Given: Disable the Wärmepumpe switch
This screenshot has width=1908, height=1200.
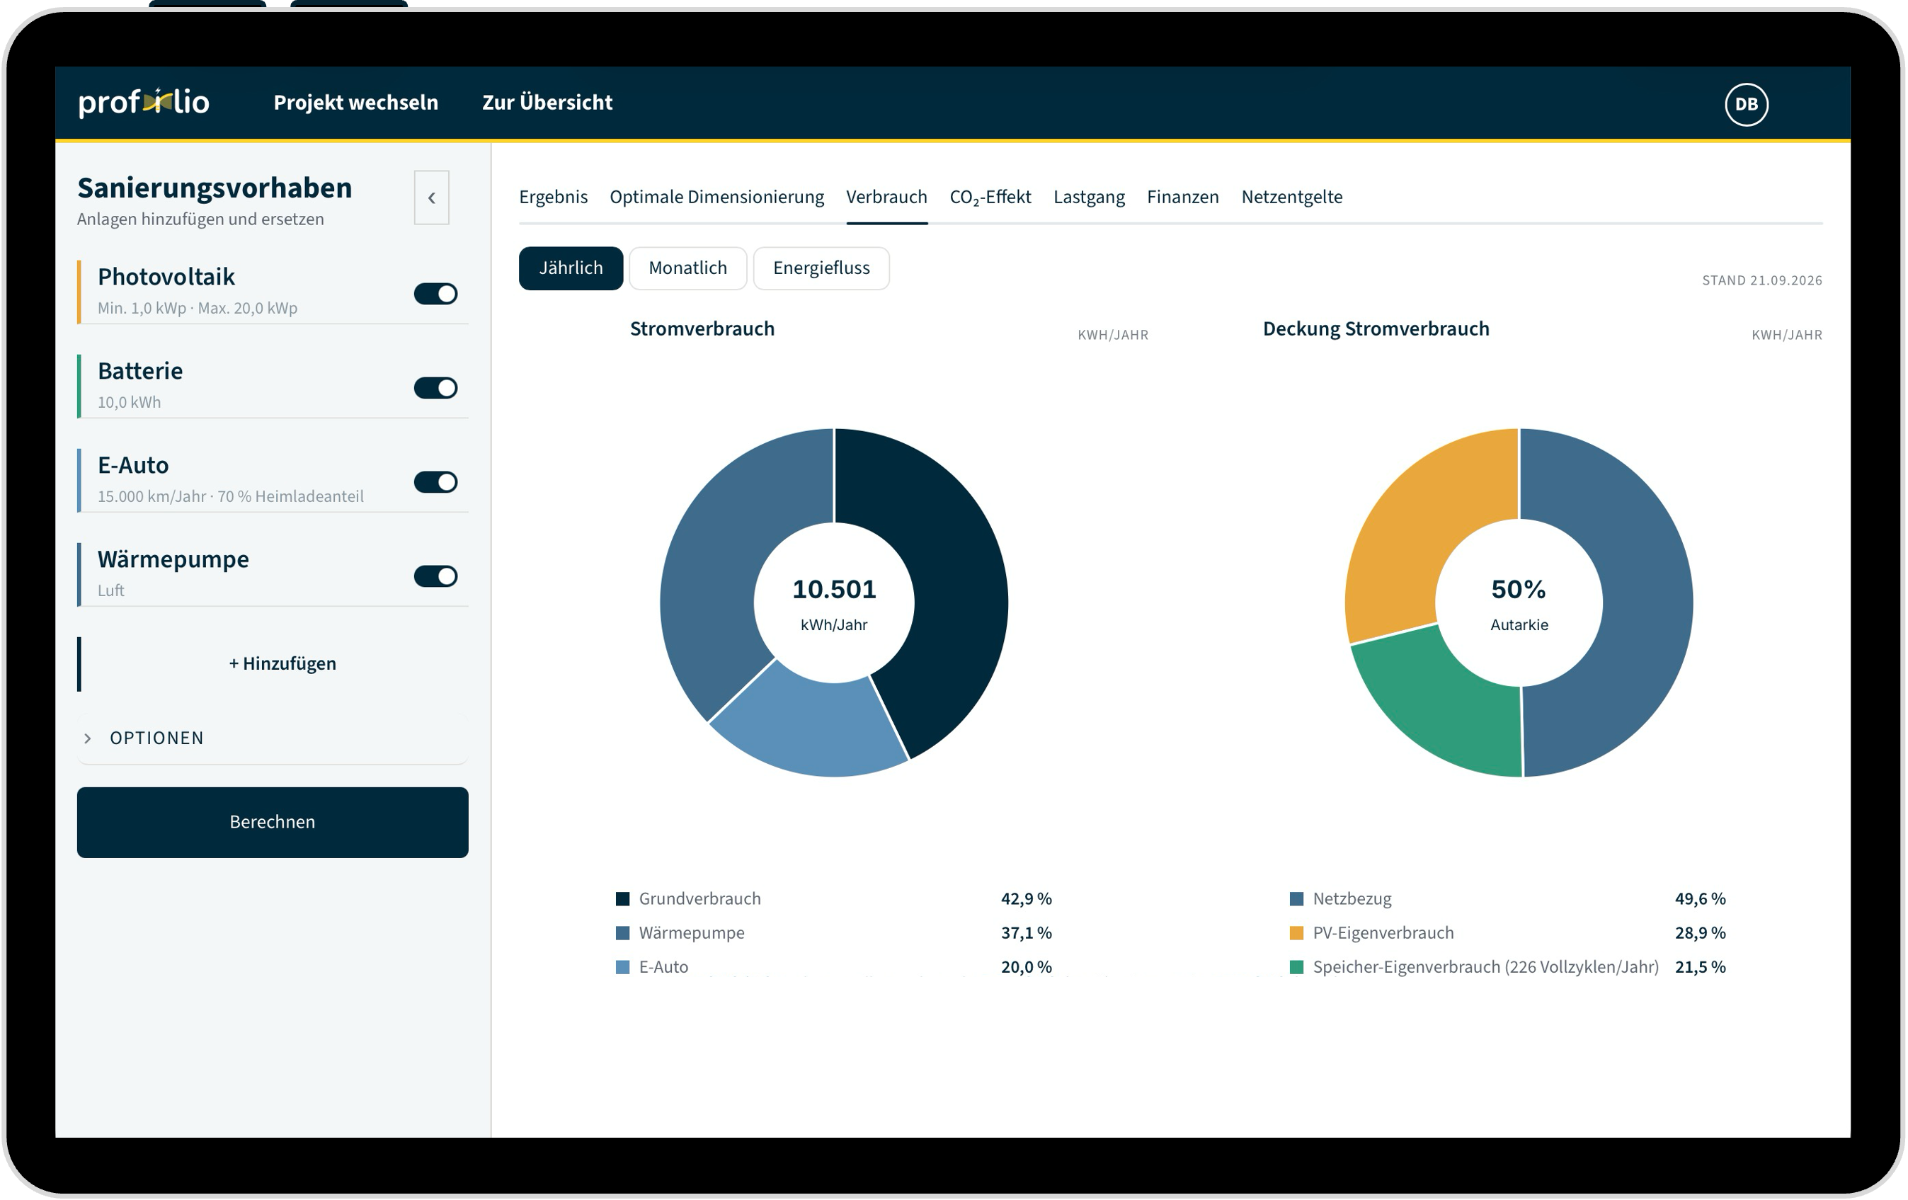Looking at the screenshot, I should coord(436,576).
